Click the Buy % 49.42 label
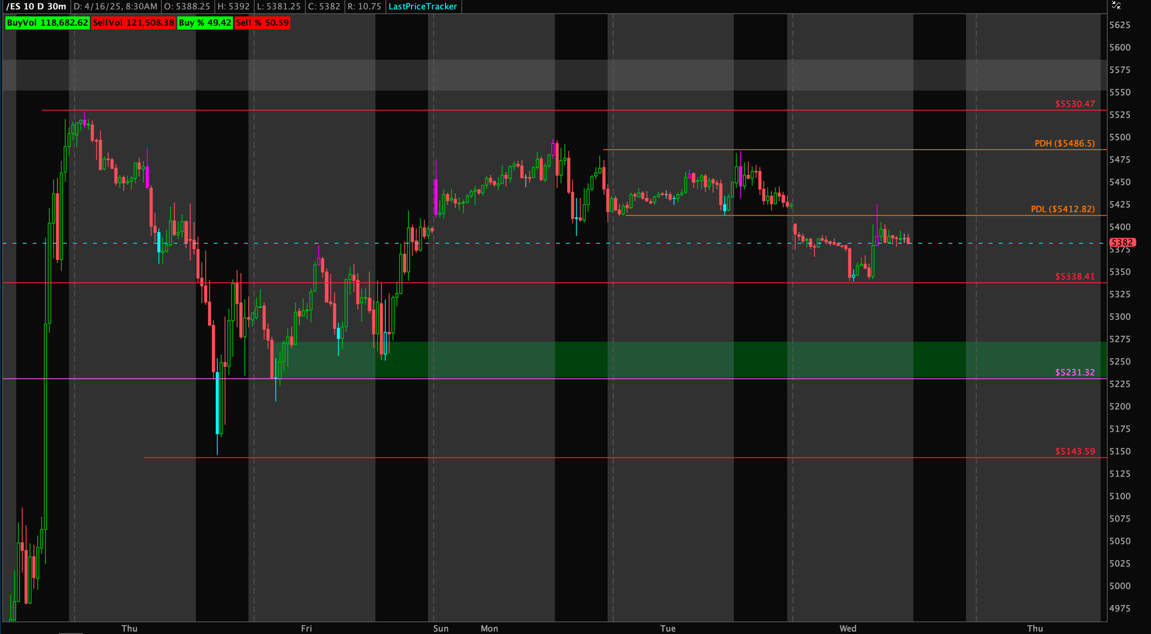 pyautogui.click(x=205, y=23)
